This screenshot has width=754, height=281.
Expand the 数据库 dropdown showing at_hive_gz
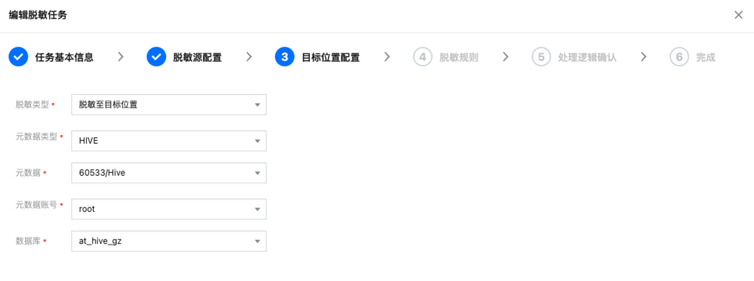[169, 241]
